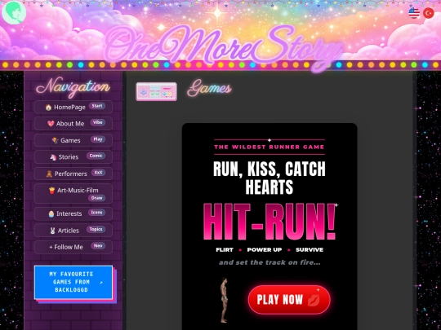Click the fries icon beside Art-Music-Film

tap(51, 191)
